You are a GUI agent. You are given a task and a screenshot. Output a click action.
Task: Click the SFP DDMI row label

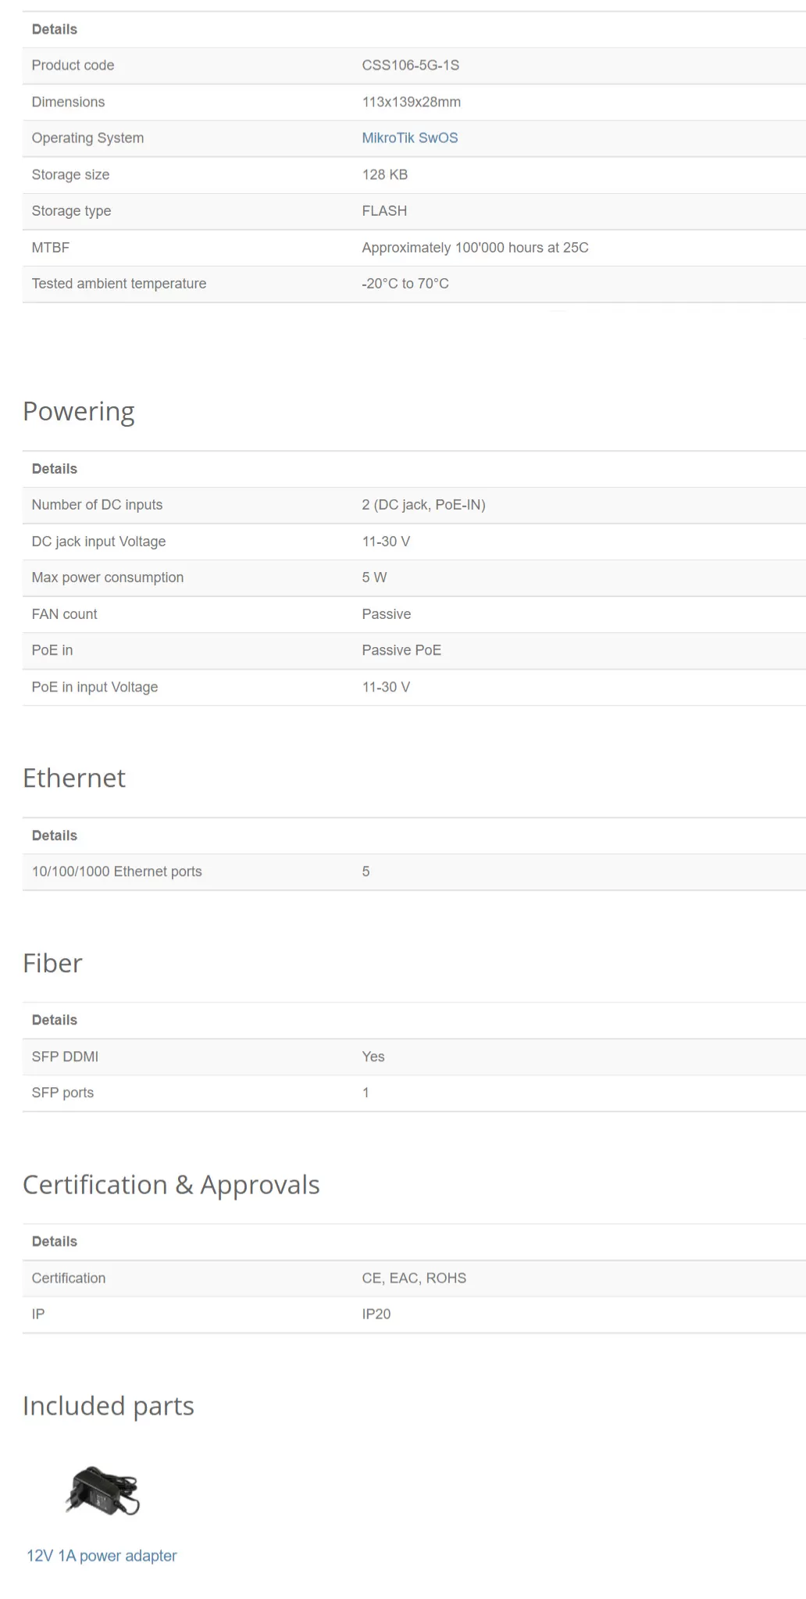point(65,1057)
